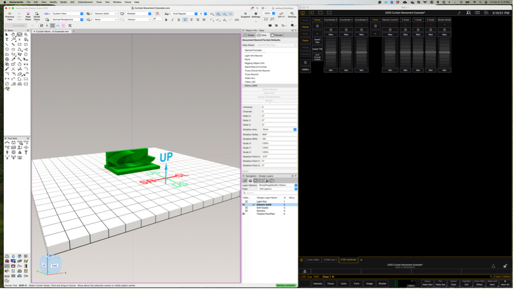Click the Bold text formatting icon
Image resolution: width=514 pixels, height=289 pixels.
coord(166,20)
